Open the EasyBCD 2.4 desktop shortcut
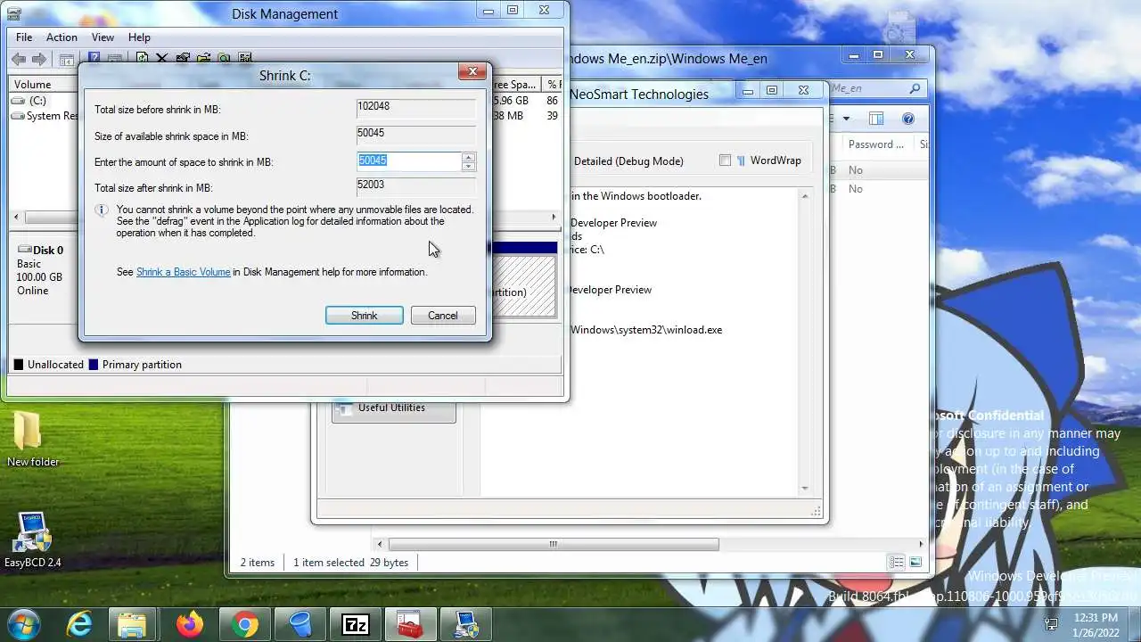Viewport: 1141px width, 642px height. (x=32, y=540)
